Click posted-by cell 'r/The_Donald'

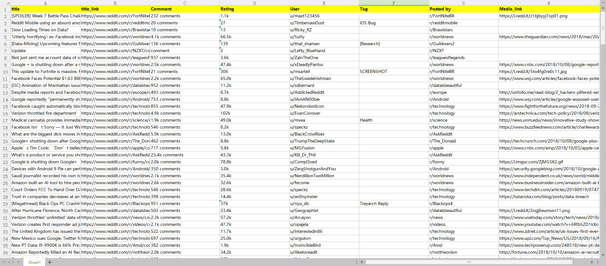pyautogui.click(x=463, y=141)
